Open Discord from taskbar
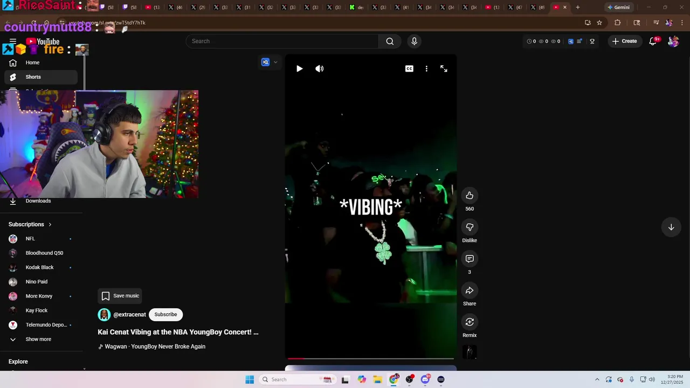This screenshot has height=388, width=690. click(425, 379)
